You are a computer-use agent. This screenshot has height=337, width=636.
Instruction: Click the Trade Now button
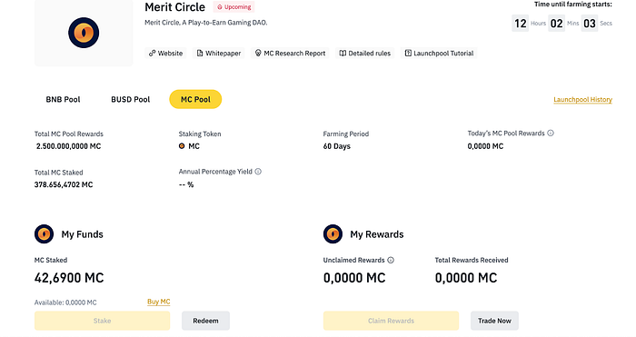[x=494, y=321]
